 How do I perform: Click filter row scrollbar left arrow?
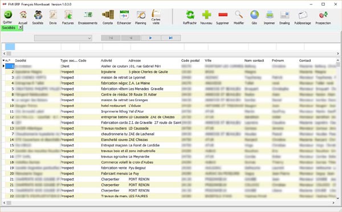click(4, 53)
